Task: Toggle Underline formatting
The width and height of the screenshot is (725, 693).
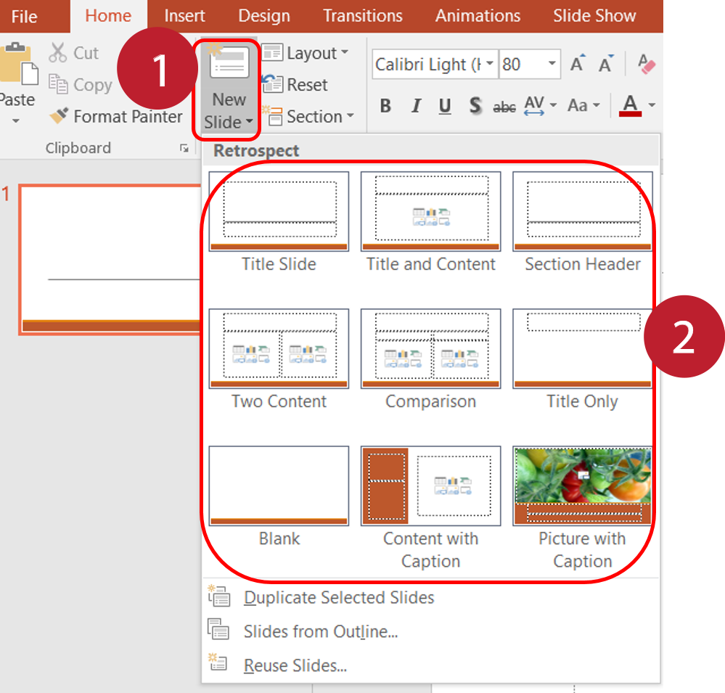Action: 445,106
